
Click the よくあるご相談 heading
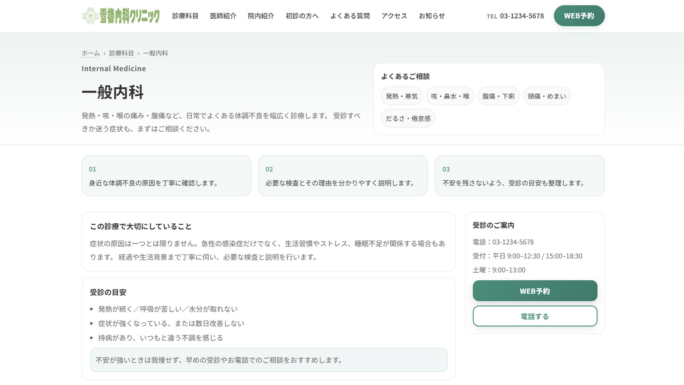pyautogui.click(x=405, y=77)
